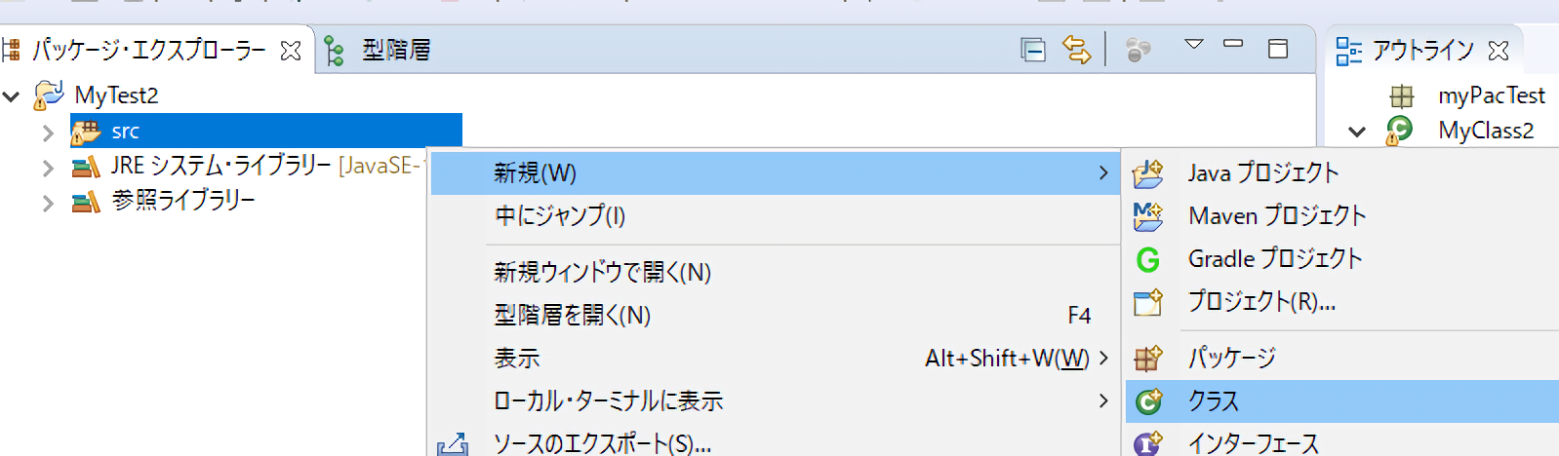
Task: Open the 表示 submenu in the context menu
Action: click(517, 359)
